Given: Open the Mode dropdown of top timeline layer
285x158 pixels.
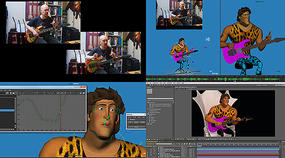Looking at the screenshot, I should [x=184, y=148].
